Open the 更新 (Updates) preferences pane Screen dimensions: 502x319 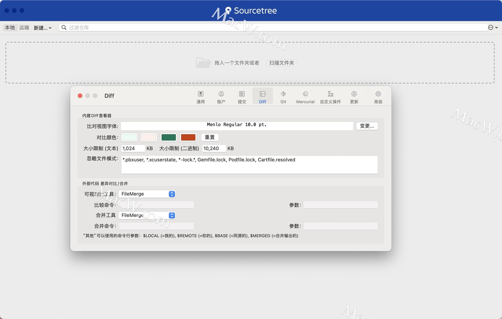(354, 97)
